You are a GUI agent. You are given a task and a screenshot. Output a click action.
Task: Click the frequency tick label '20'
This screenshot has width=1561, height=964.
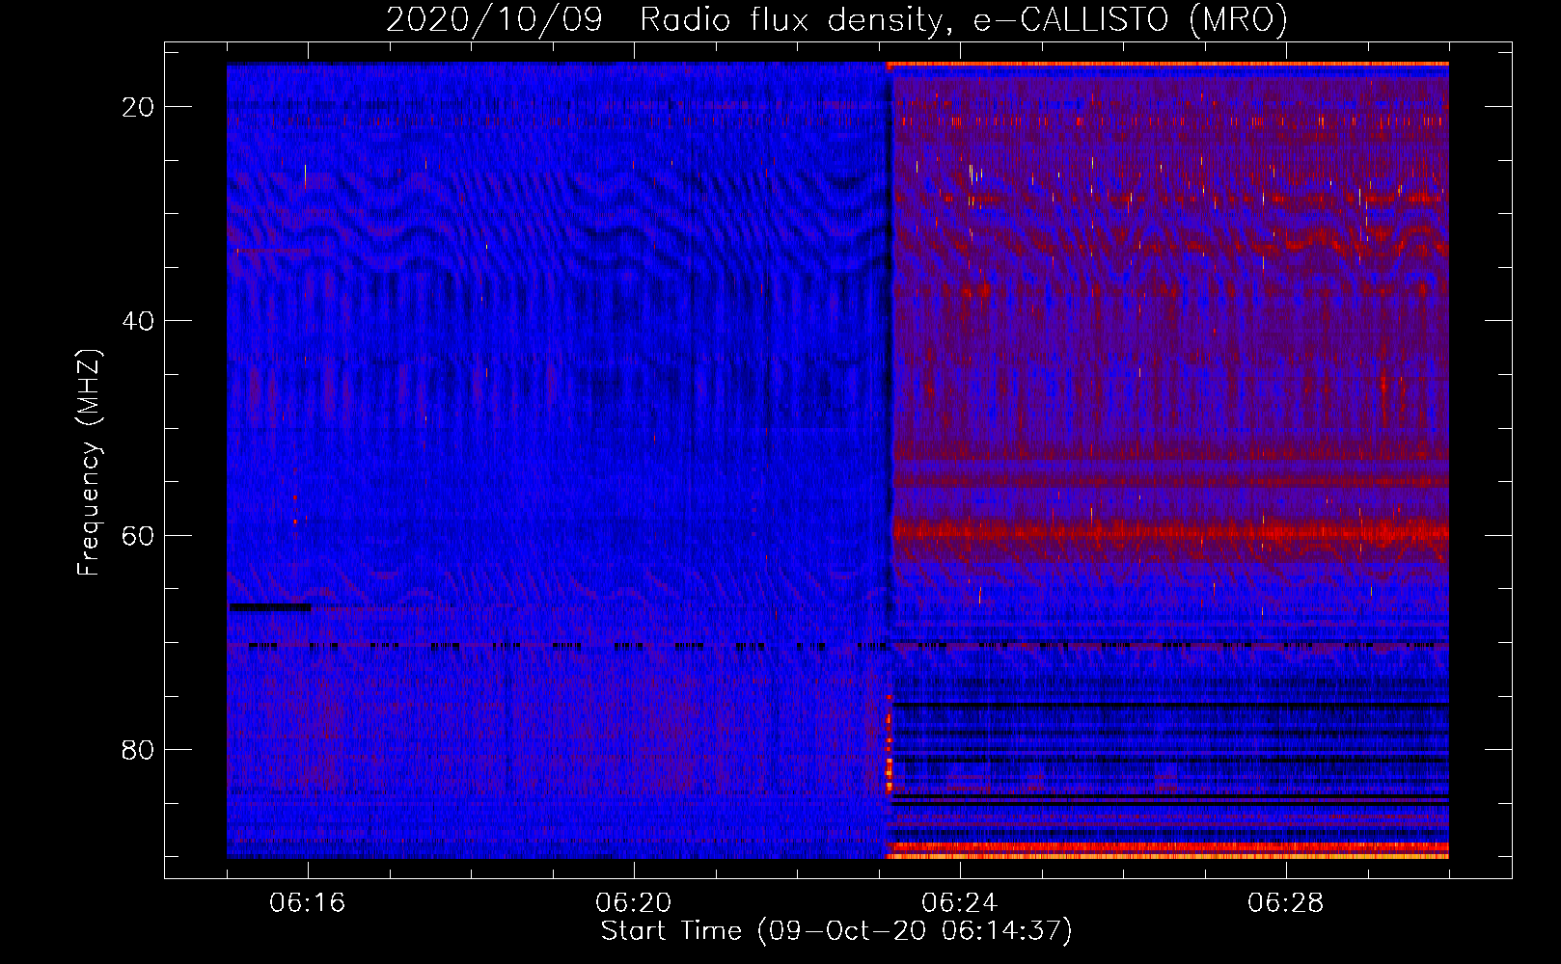pyautogui.click(x=138, y=107)
